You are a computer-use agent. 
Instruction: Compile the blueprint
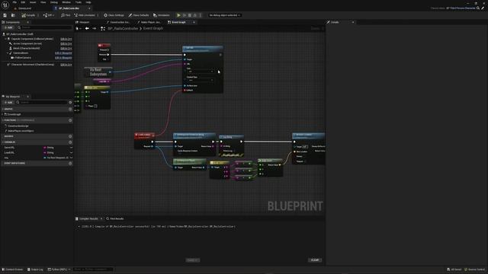point(28,15)
